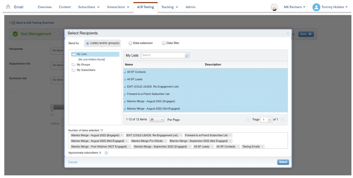Expand the Subscribers menu
The width and height of the screenshot is (353, 178).
[x=88, y=7]
